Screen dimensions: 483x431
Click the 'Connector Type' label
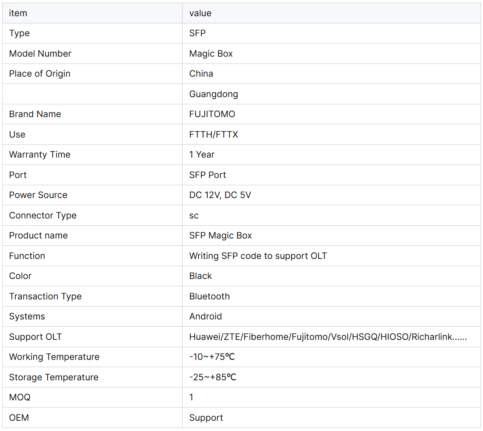(x=43, y=215)
